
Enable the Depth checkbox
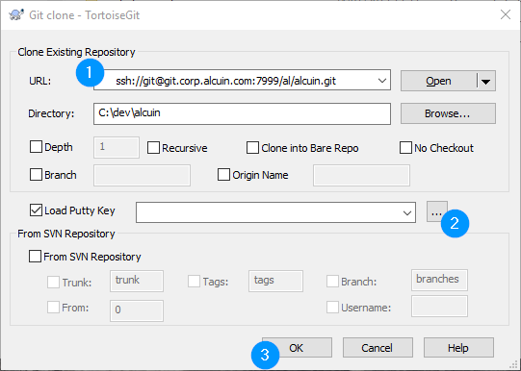coord(36,147)
